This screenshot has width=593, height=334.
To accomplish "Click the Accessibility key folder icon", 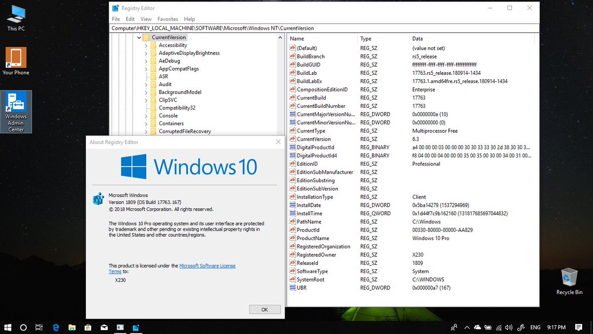I will tap(153, 45).
